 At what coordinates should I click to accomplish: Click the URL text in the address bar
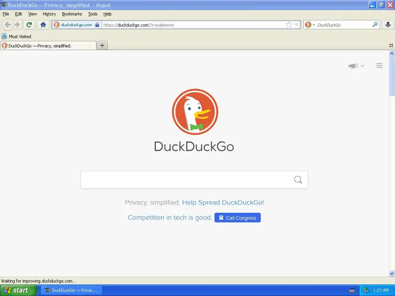click(x=138, y=25)
